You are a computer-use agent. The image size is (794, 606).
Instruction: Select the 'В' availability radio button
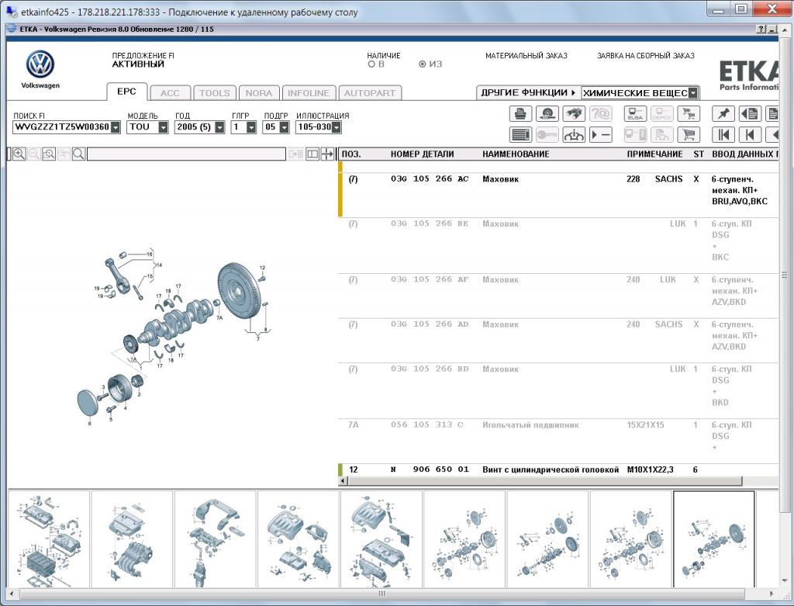pos(371,64)
